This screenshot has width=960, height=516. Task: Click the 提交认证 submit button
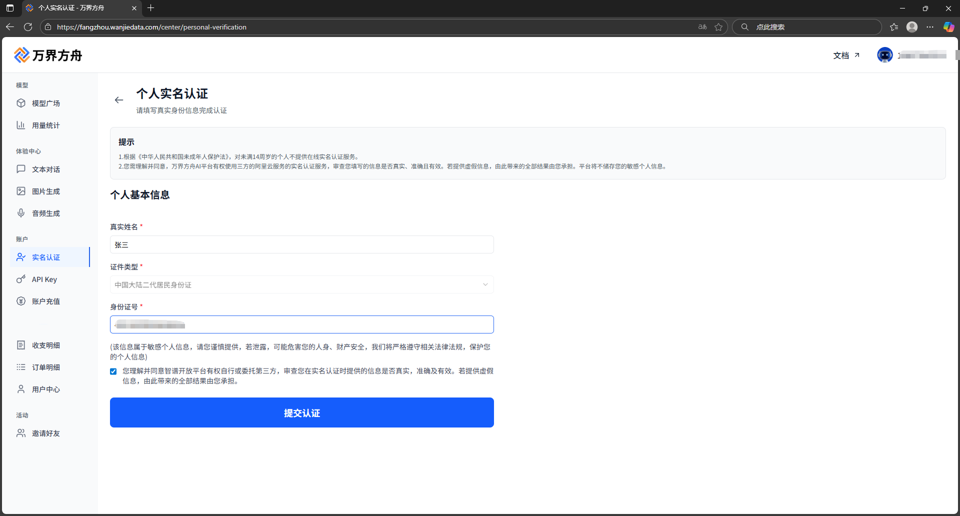point(301,412)
